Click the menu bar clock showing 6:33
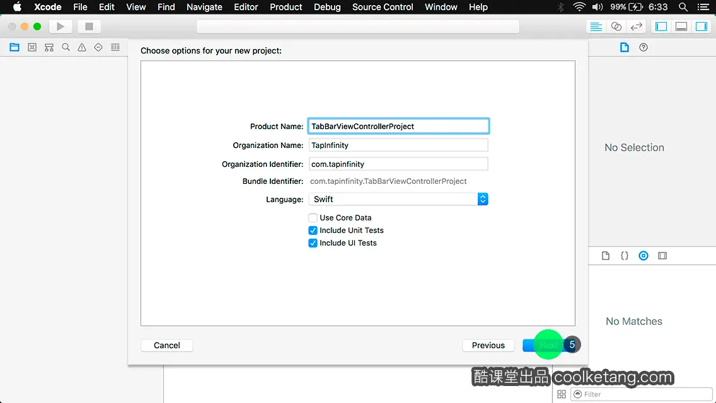The width and height of the screenshot is (716, 403). pyautogui.click(x=658, y=7)
